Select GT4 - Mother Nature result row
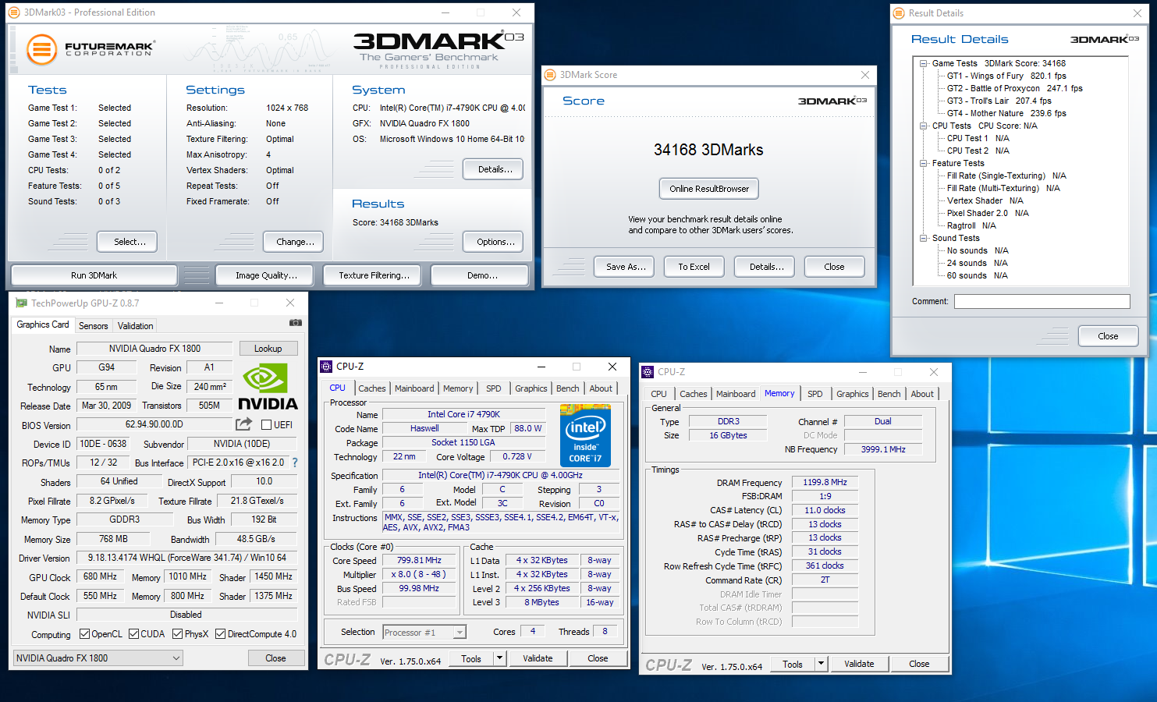 point(1006,114)
